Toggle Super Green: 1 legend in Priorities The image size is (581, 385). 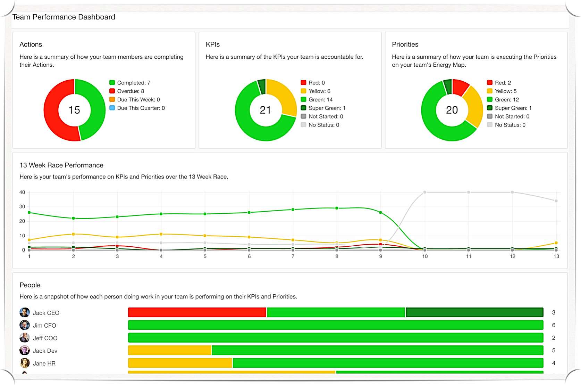510,108
